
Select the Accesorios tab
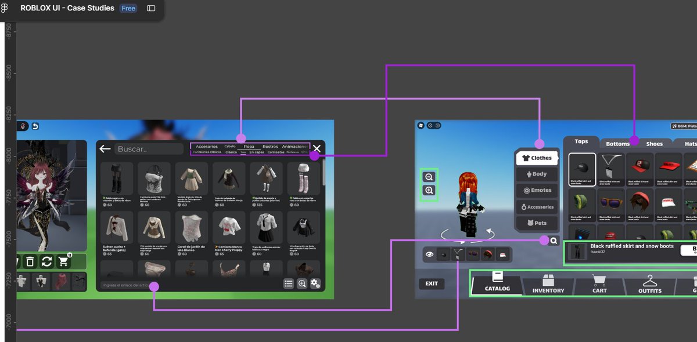coord(207,147)
